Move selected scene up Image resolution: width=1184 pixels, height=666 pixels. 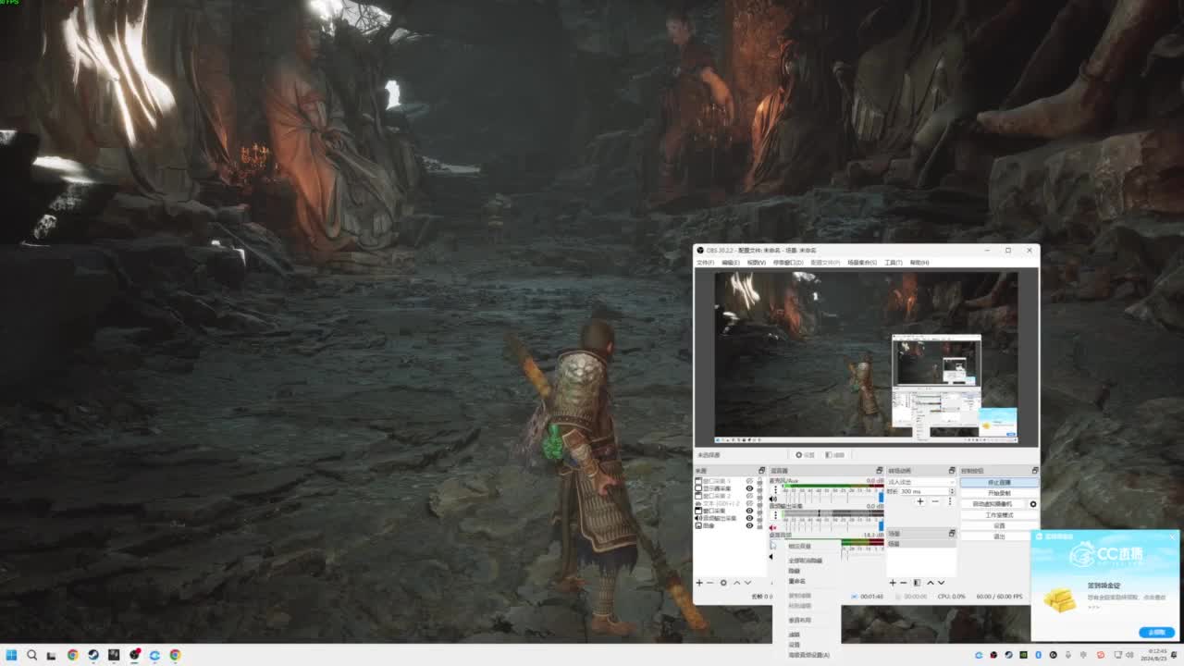click(930, 583)
